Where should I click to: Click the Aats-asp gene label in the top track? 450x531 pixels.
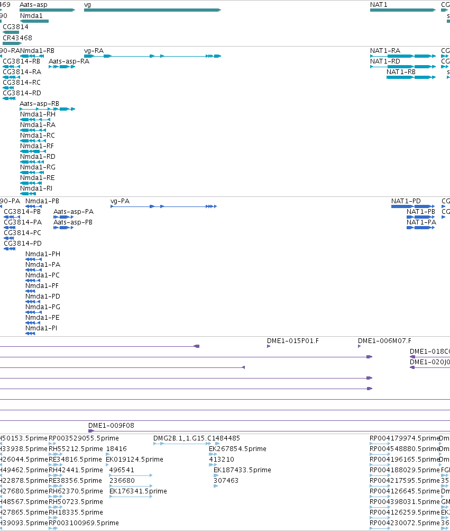coord(33,5)
